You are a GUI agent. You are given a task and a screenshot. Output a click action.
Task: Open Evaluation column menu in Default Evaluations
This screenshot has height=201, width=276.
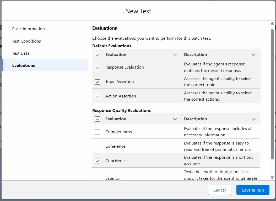click(x=175, y=55)
